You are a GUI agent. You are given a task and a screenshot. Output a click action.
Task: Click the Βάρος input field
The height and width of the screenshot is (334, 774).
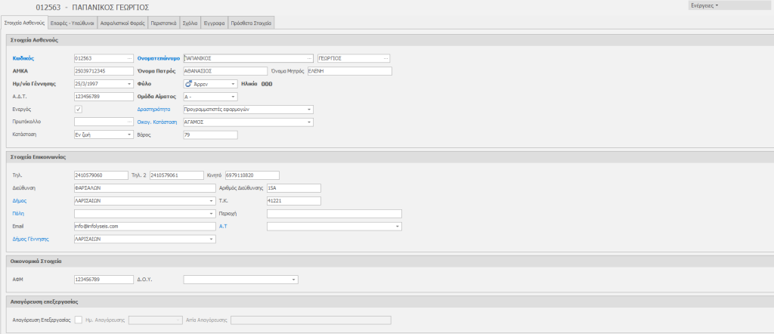point(210,135)
